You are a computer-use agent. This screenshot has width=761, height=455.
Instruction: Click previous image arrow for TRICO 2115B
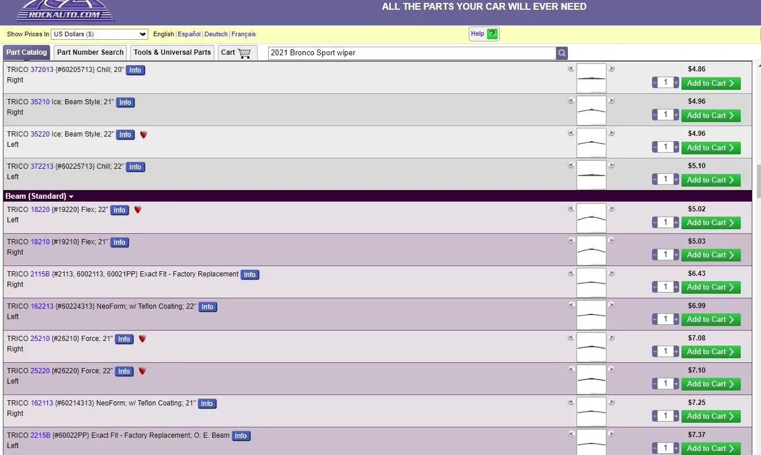point(571,272)
